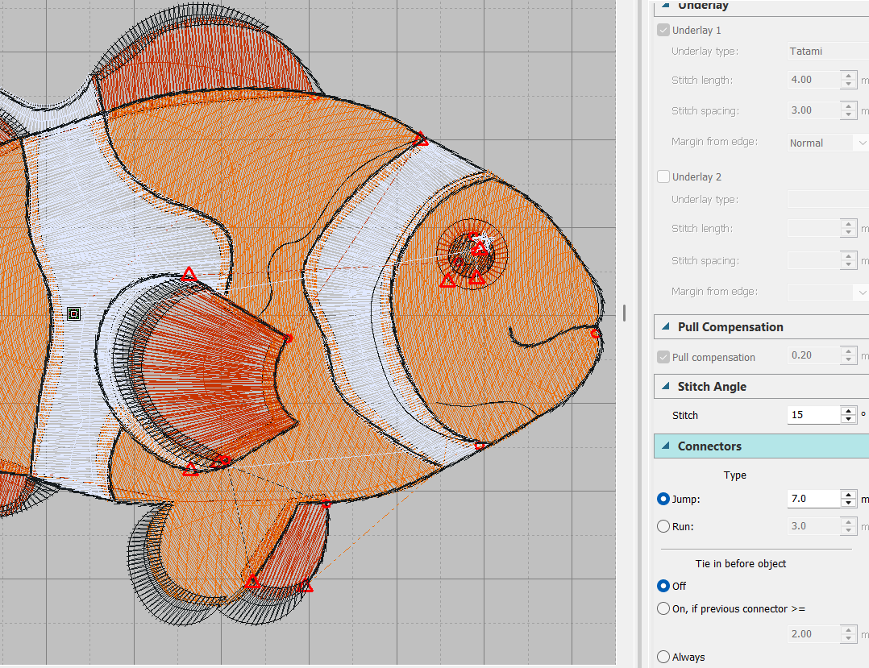Toggle the Underlay 1 checkbox
Image resolution: width=869 pixels, height=668 pixels.
tap(663, 30)
